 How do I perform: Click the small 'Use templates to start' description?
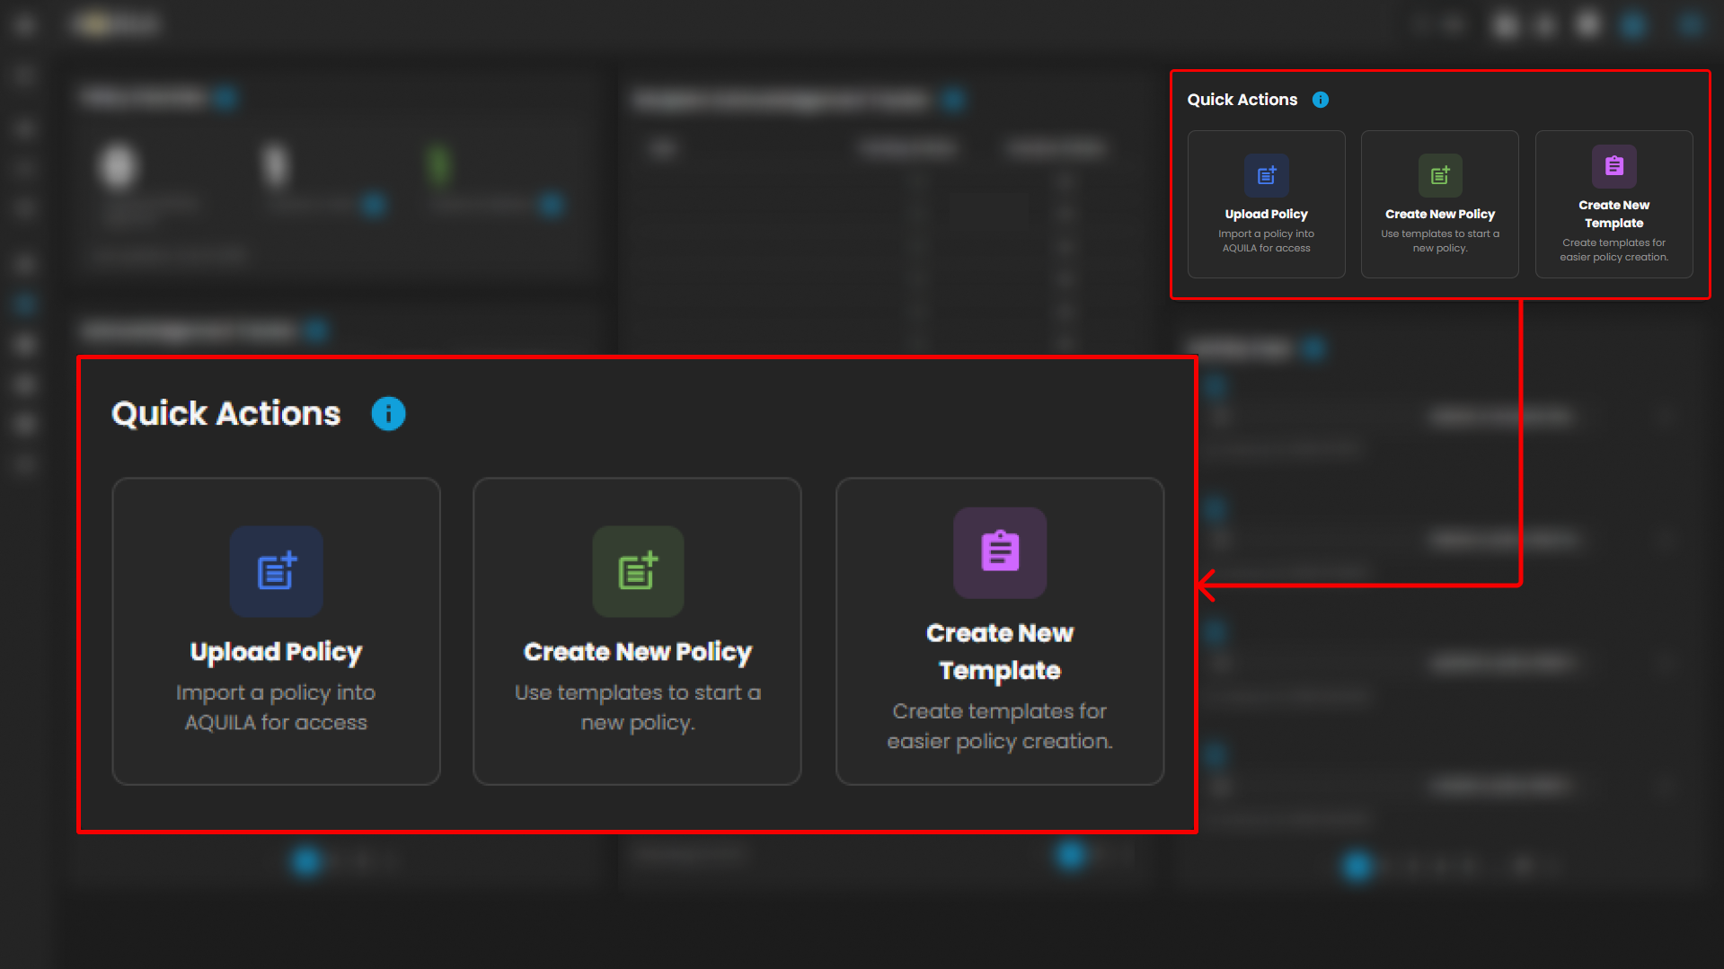tap(1439, 241)
